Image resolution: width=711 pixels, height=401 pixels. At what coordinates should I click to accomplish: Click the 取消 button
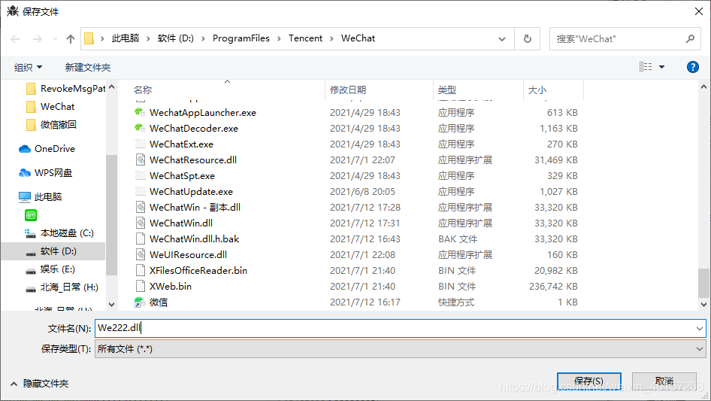tap(664, 381)
